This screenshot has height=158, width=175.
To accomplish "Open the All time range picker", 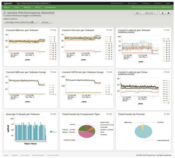I will point(46,22).
